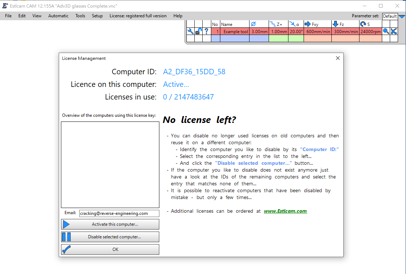Click the question mark icon in tool list
Screen dimensions: 406x274
(x=206, y=31)
